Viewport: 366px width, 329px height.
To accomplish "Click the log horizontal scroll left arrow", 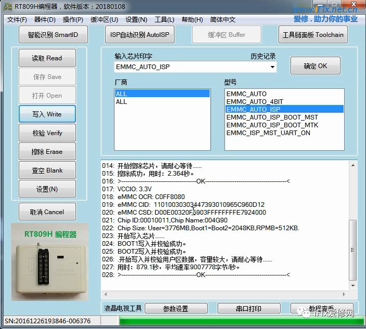I will click(106, 294).
